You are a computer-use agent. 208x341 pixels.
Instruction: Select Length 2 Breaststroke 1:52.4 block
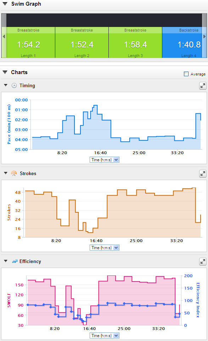click(x=82, y=43)
